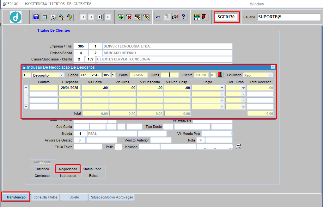Click the Status Cobr... button
The image size is (323, 207).
[x=93, y=169]
